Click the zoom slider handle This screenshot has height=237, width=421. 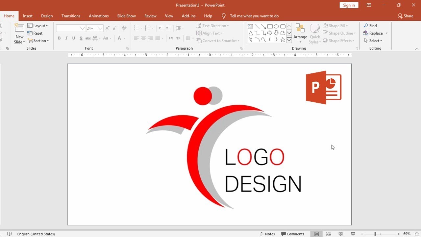coord(375,234)
